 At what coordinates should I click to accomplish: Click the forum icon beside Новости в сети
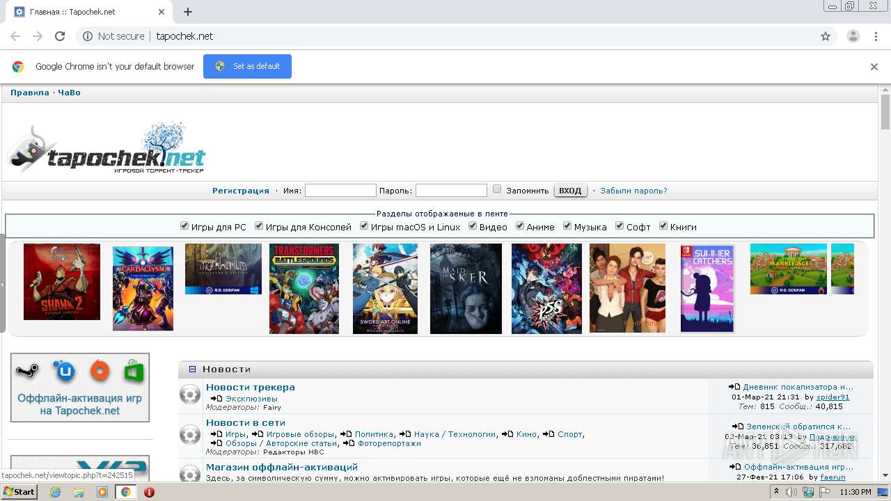[x=190, y=435]
